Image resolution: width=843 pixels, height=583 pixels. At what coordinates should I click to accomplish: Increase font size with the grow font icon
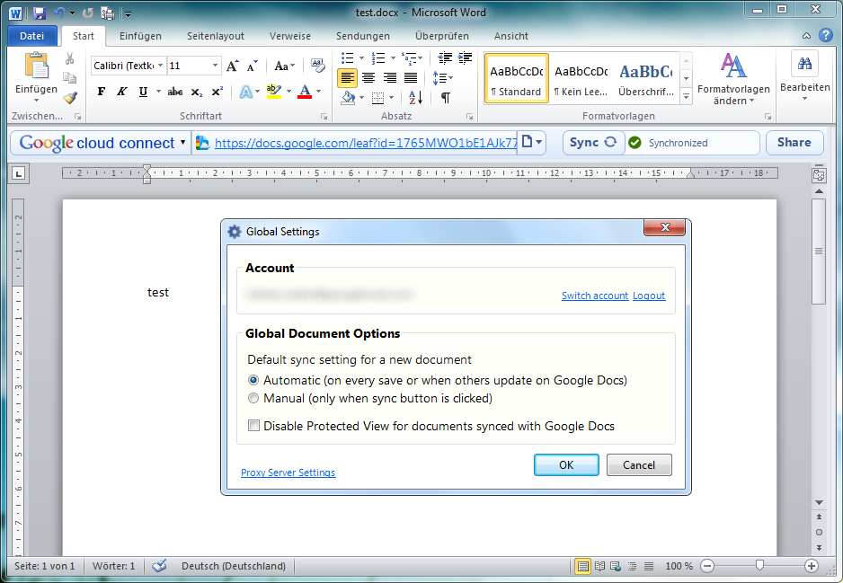[232, 66]
